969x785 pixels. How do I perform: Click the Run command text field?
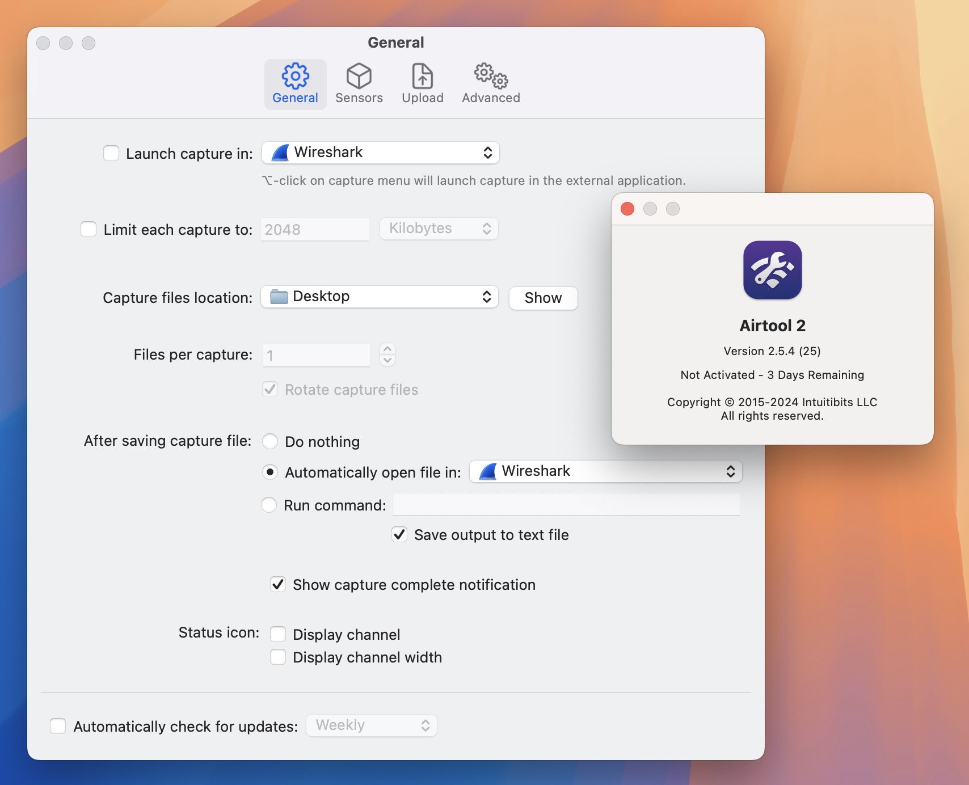(x=566, y=504)
